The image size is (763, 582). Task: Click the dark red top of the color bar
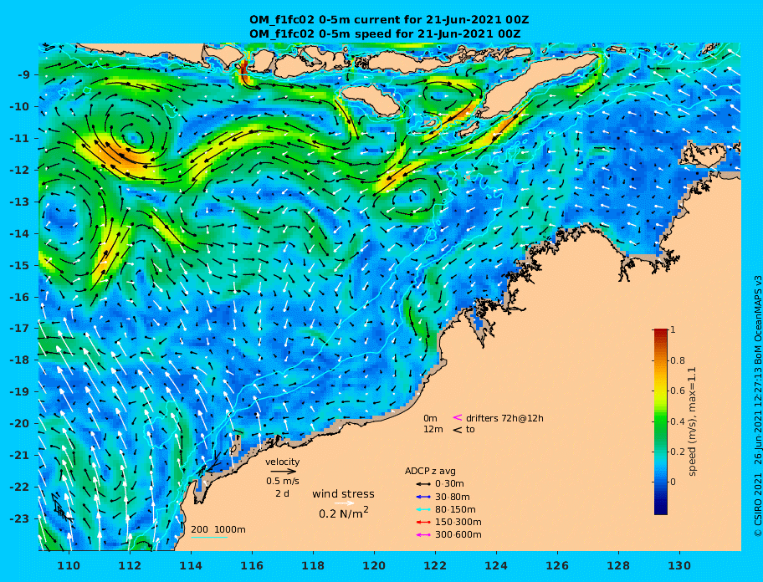tap(660, 333)
